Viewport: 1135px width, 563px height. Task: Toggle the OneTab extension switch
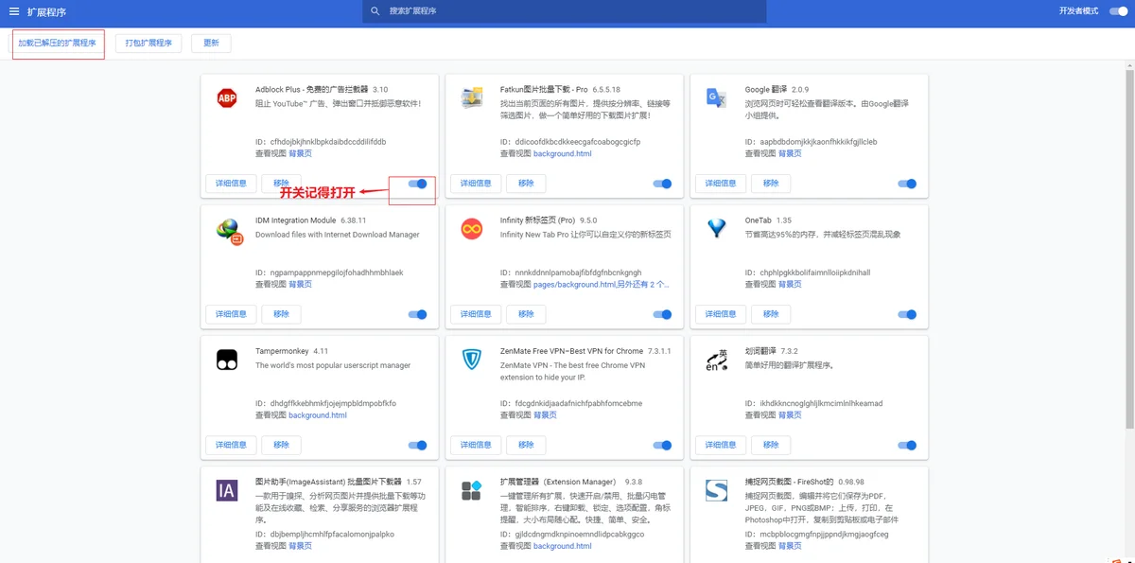pyautogui.click(x=907, y=314)
